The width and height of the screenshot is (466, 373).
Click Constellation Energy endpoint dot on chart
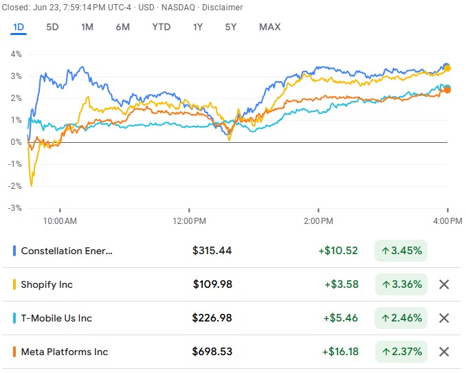(x=447, y=67)
